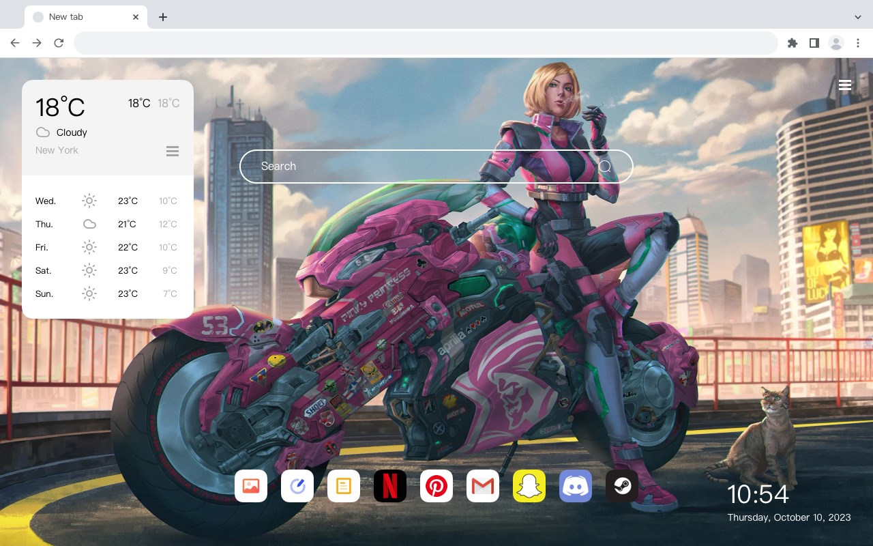This screenshot has height=546, width=873.
Task: Open the weather widget menu icon
Action: 173,151
